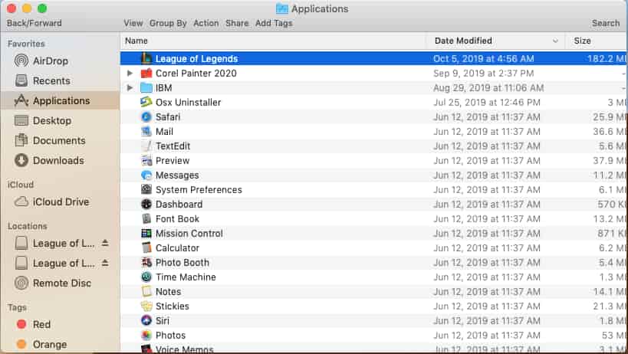Select the Red tag color
The height and width of the screenshot is (354, 628).
(21, 324)
